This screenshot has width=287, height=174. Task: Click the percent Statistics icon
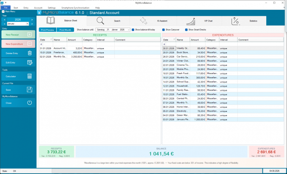coord(235,21)
